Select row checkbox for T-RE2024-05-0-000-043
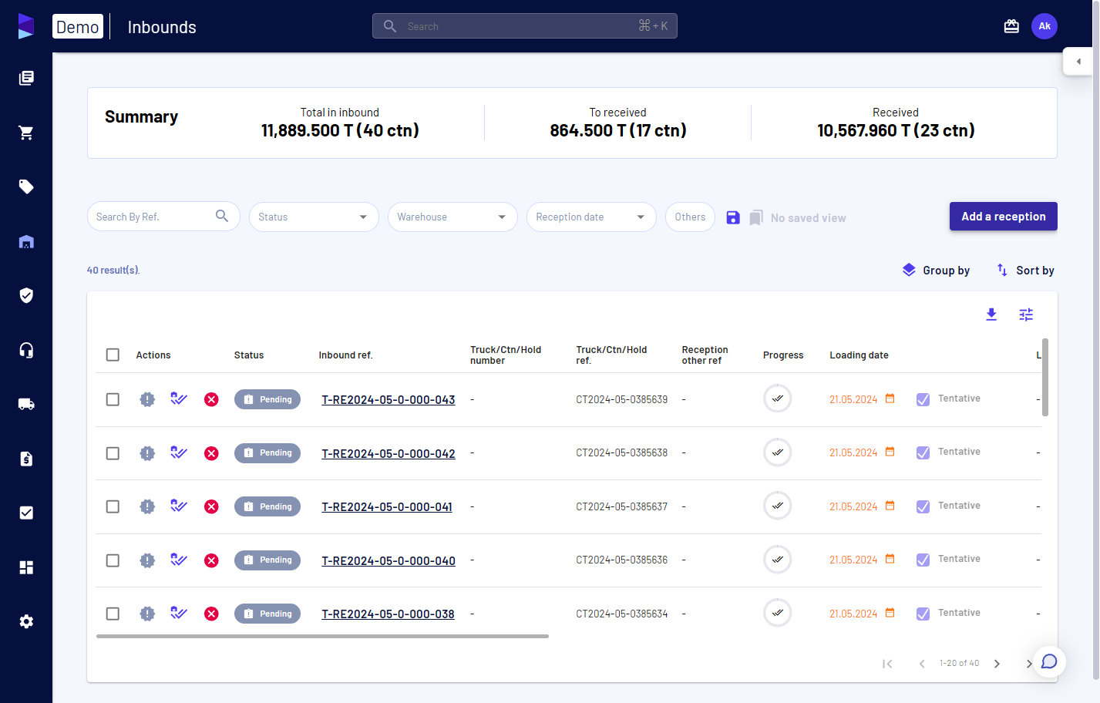Screen dimensions: 1100x703 coord(113,399)
